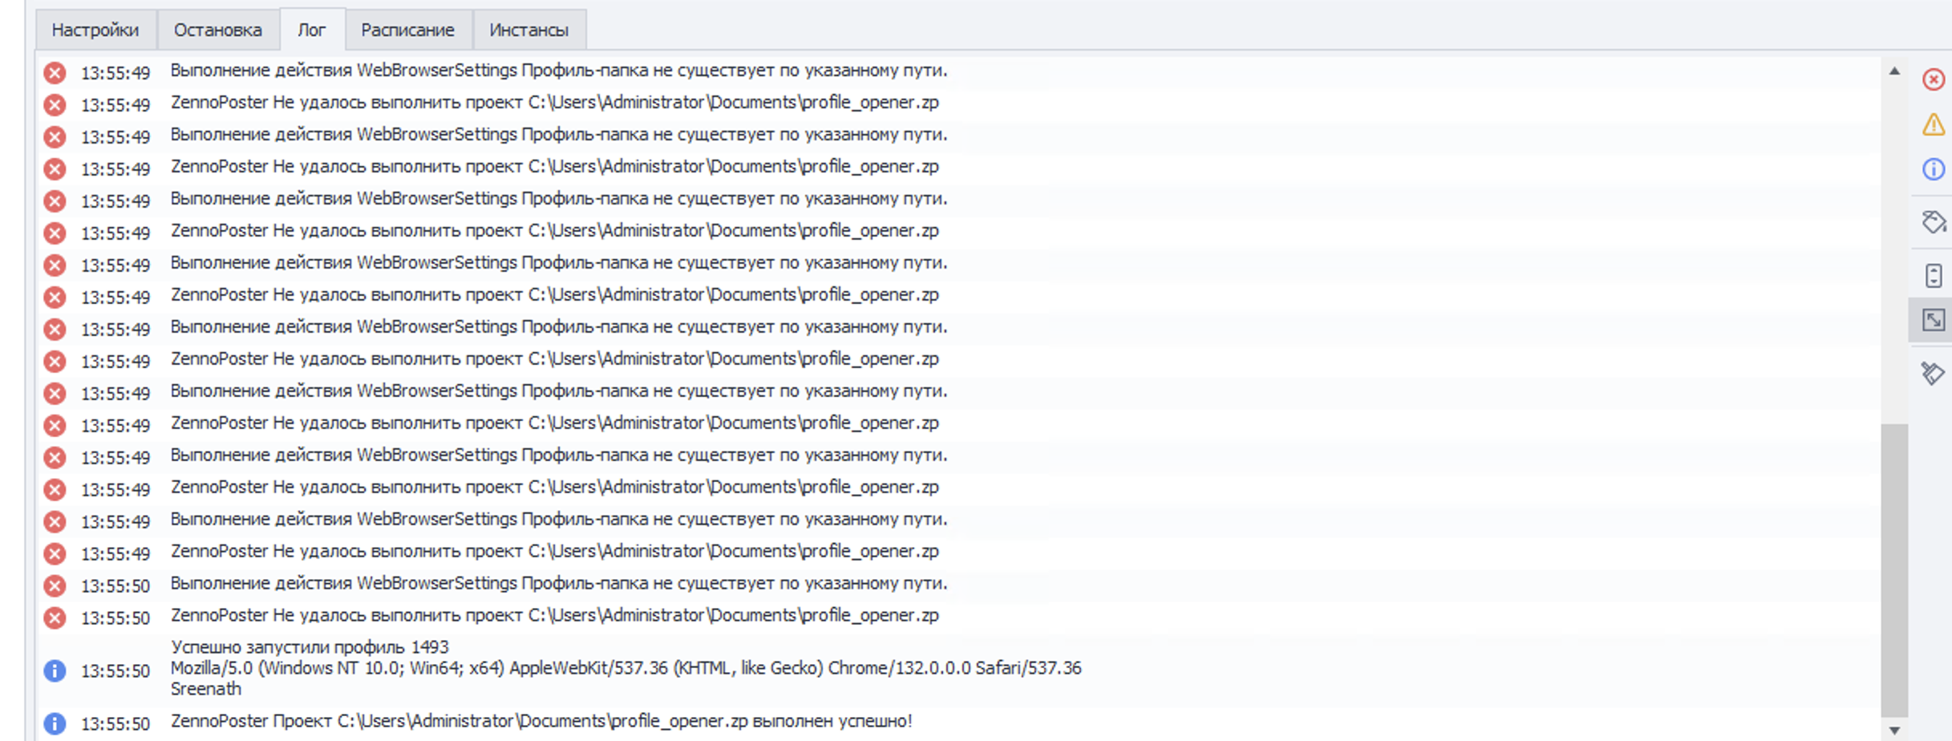Viewport: 1952px width, 741px height.
Task: Clear the log with the brush icon
Action: click(x=1933, y=373)
